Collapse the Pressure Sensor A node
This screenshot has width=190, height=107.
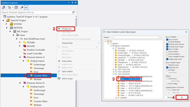[x=20, y=57]
